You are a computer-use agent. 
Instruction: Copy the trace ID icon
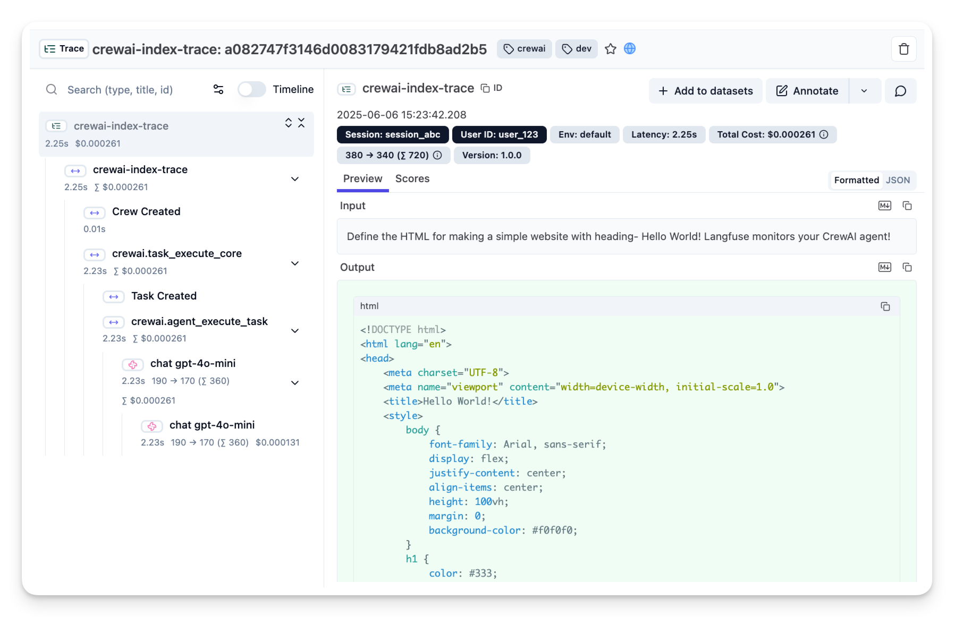485,88
